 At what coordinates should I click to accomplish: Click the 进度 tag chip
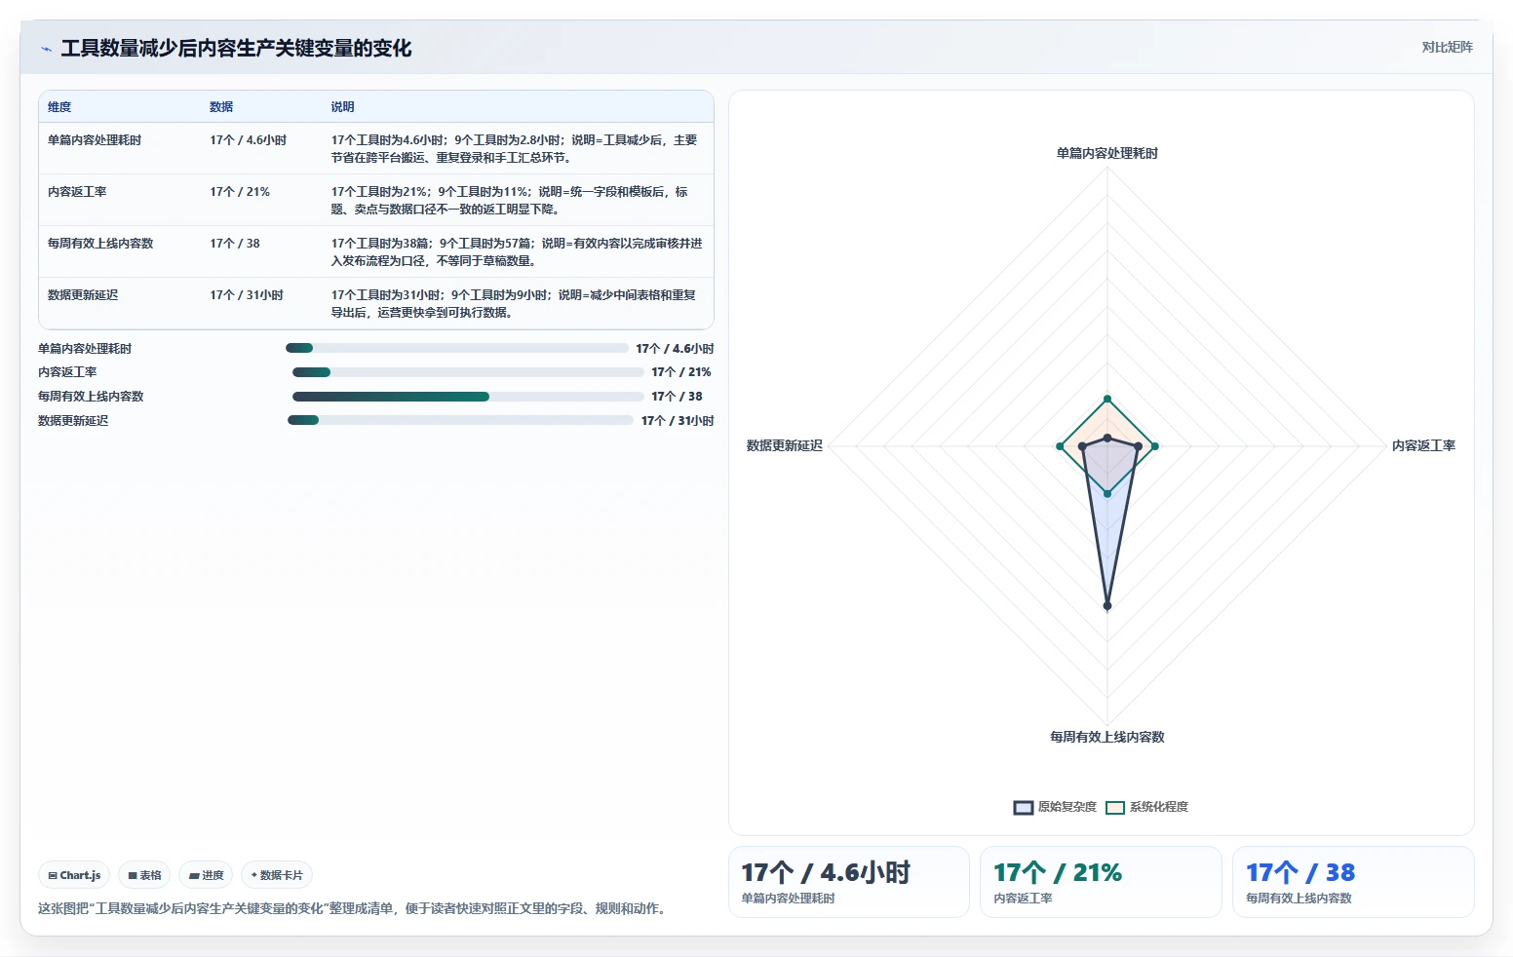(x=206, y=875)
